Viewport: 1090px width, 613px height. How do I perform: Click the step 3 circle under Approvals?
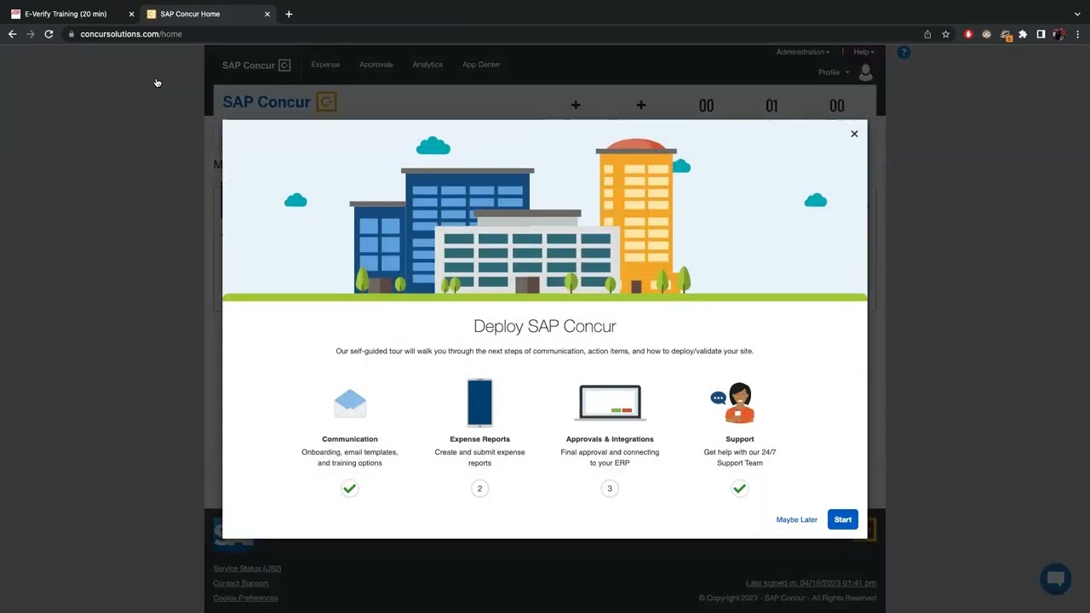click(x=610, y=489)
